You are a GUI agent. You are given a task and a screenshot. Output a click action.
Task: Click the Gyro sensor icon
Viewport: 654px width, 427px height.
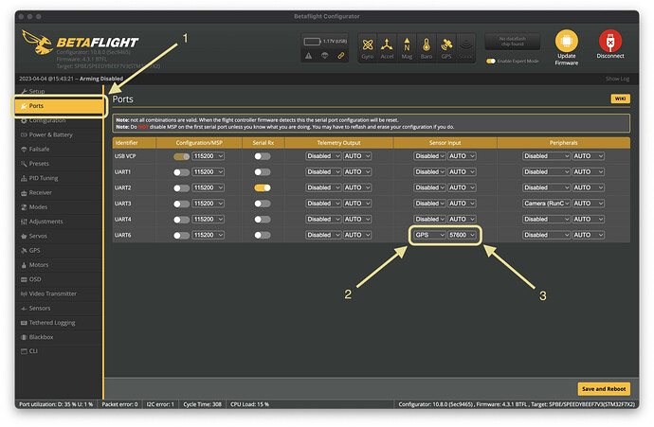368,45
